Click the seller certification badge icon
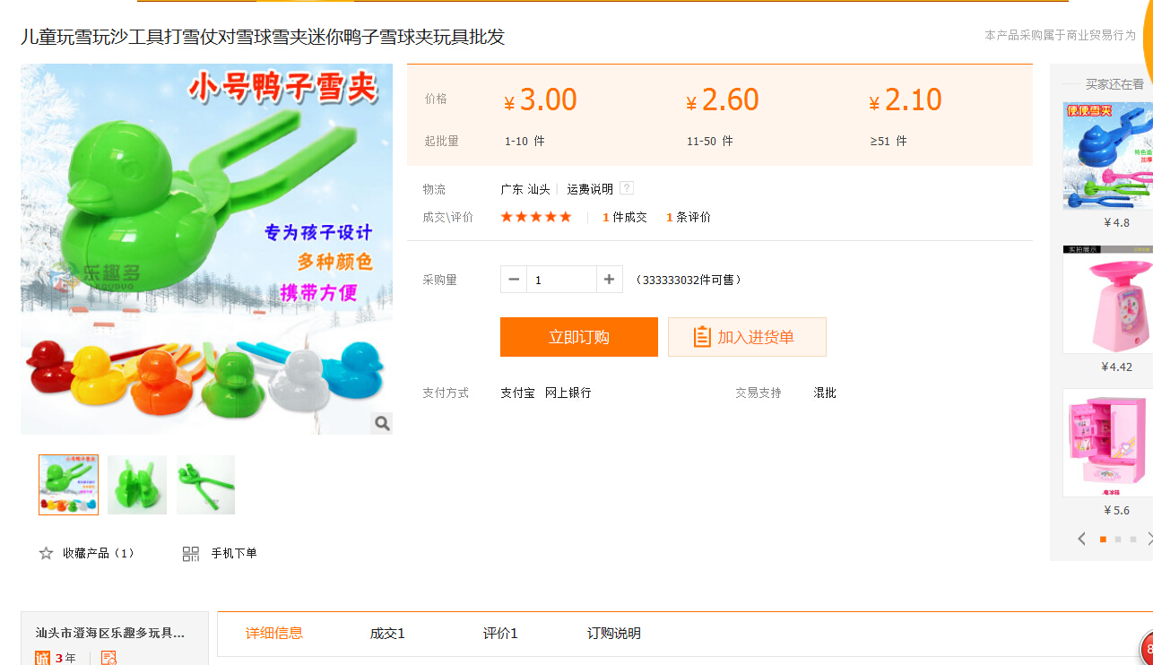 pos(108,658)
